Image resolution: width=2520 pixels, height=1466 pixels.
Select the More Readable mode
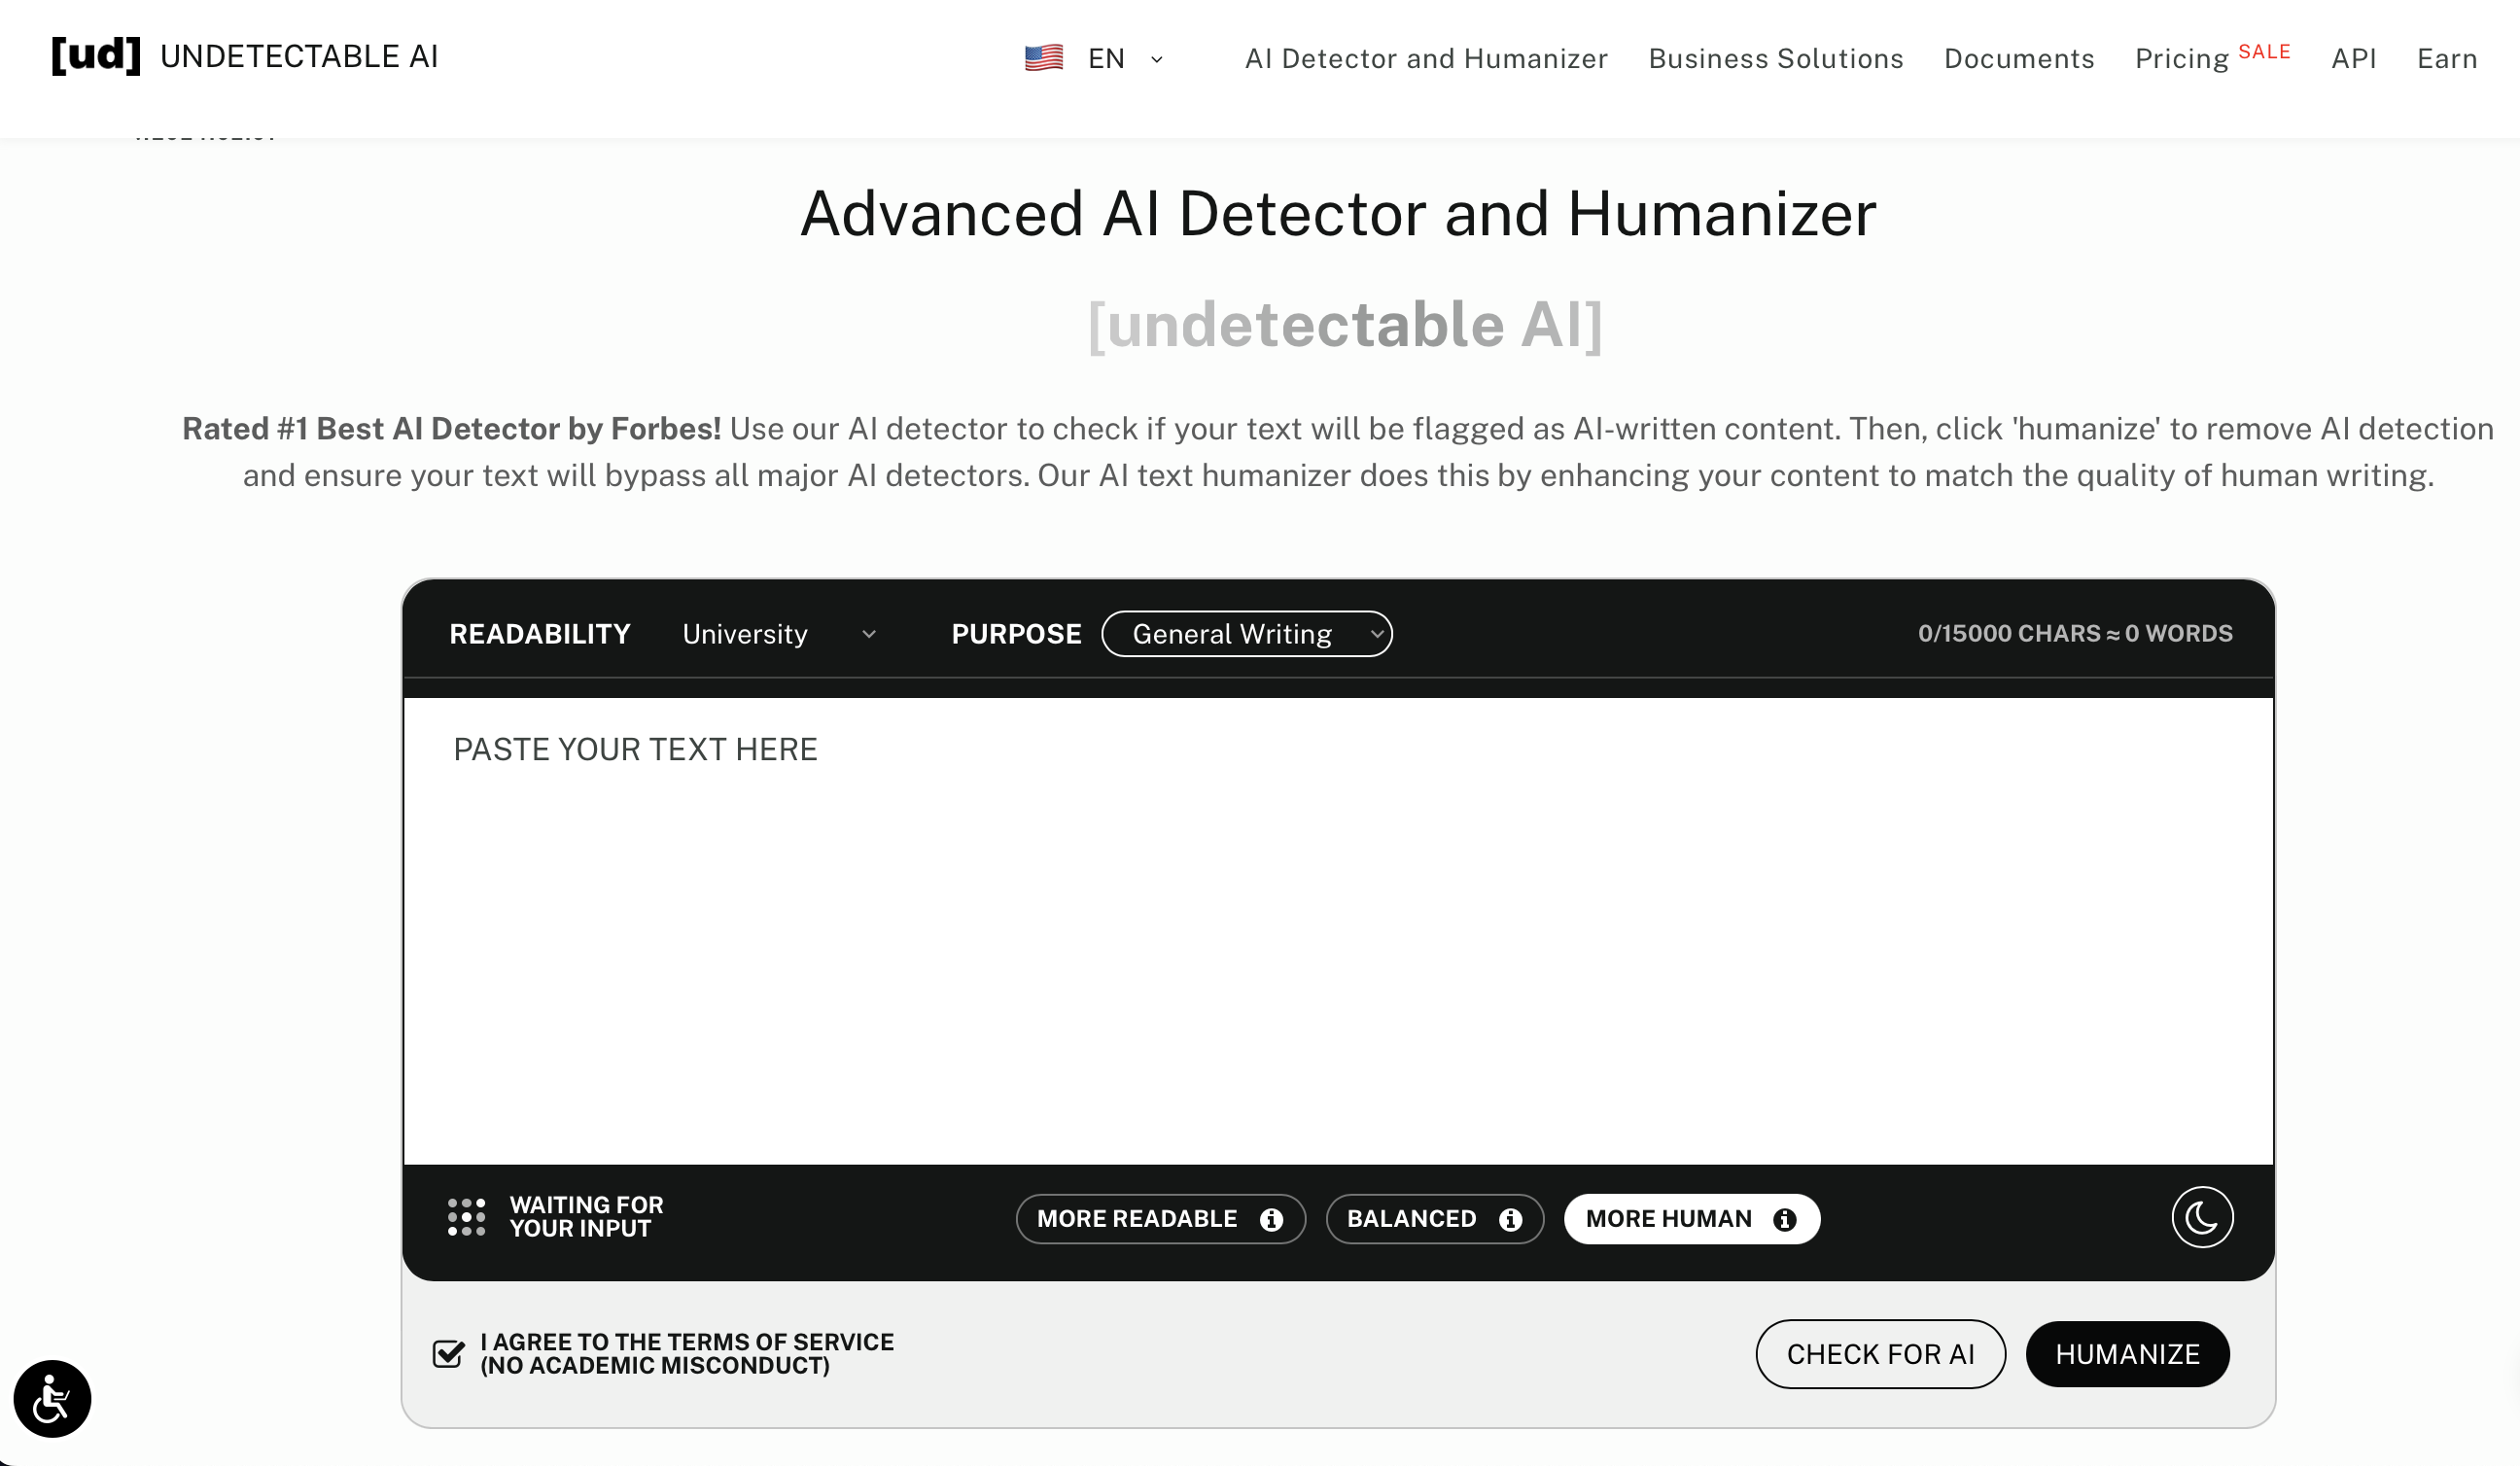pyautogui.click(x=1161, y=1219)
